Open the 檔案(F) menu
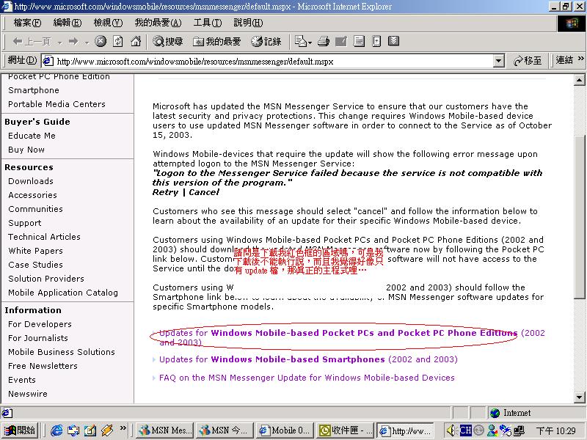The image size is (587, 440). coord(27,23)
